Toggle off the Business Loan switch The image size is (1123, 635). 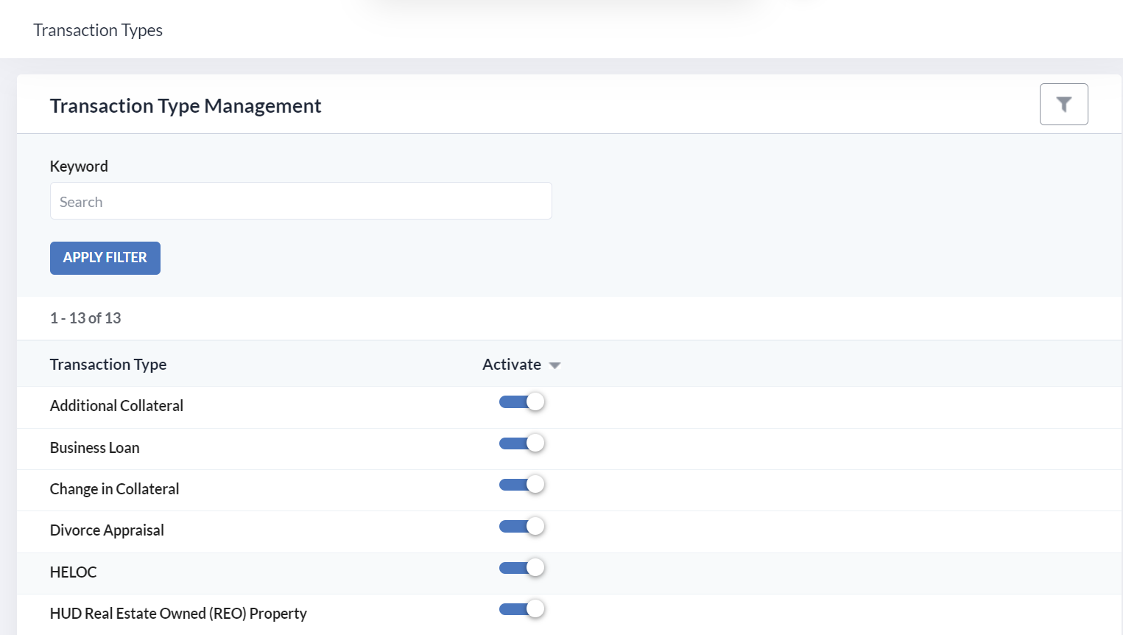pos(522,443)
